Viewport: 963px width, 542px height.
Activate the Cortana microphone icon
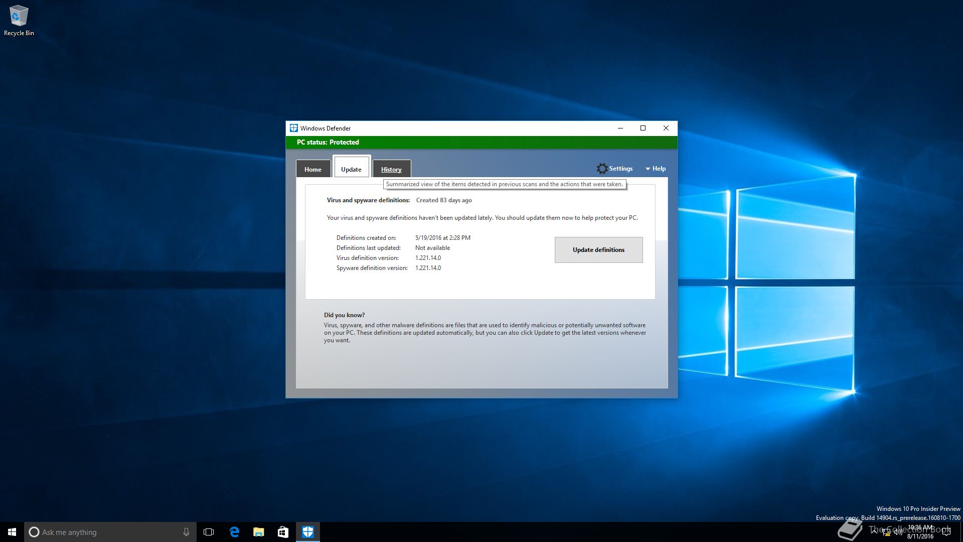(186, 532)
